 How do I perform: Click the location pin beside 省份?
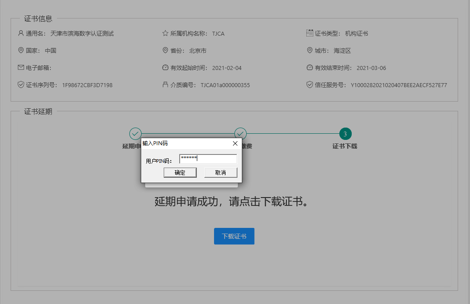pos(165,50)
